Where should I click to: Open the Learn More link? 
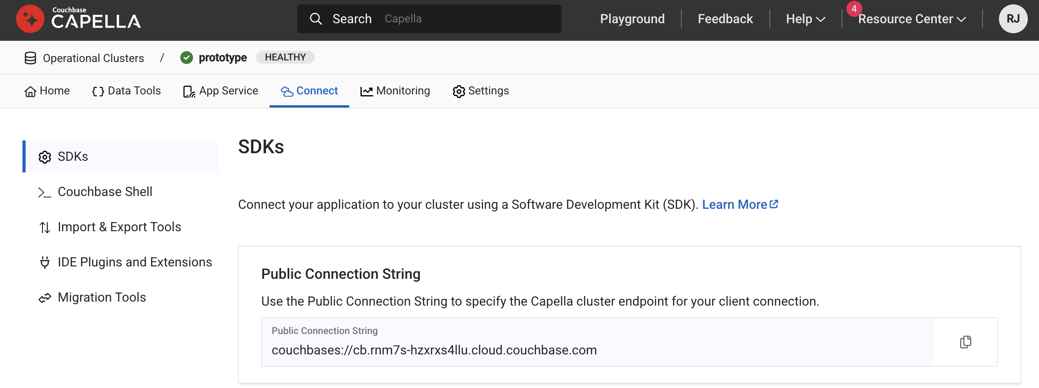(x=739, y=205)
